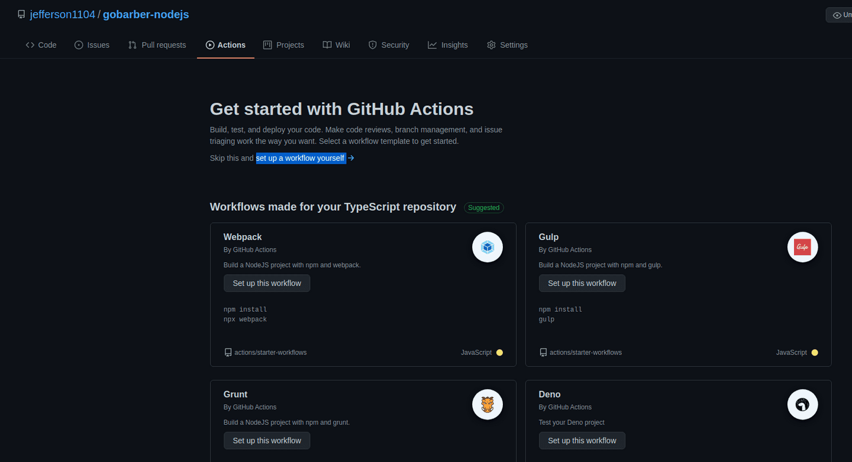
Task: Click the Deno logo icon
Action: (803, 405)
